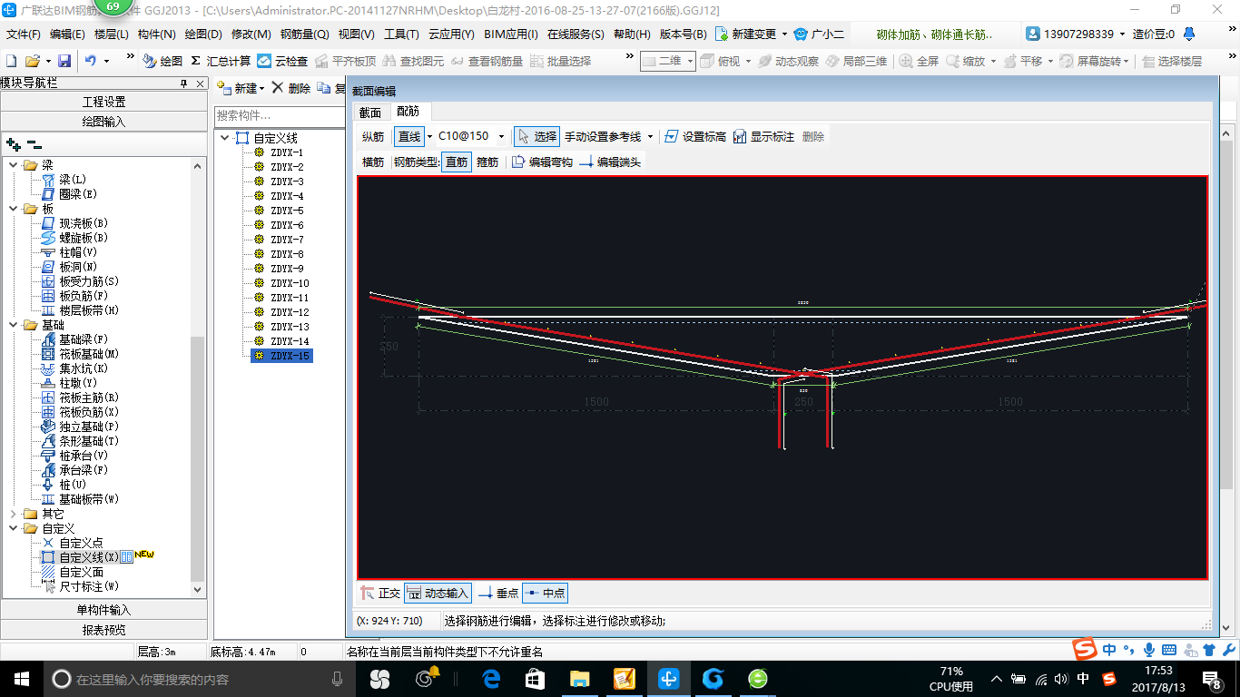Open 查看钢筋量 rebar quantity view
Viewport: 1240px width, 697px height.
[487, 61]
